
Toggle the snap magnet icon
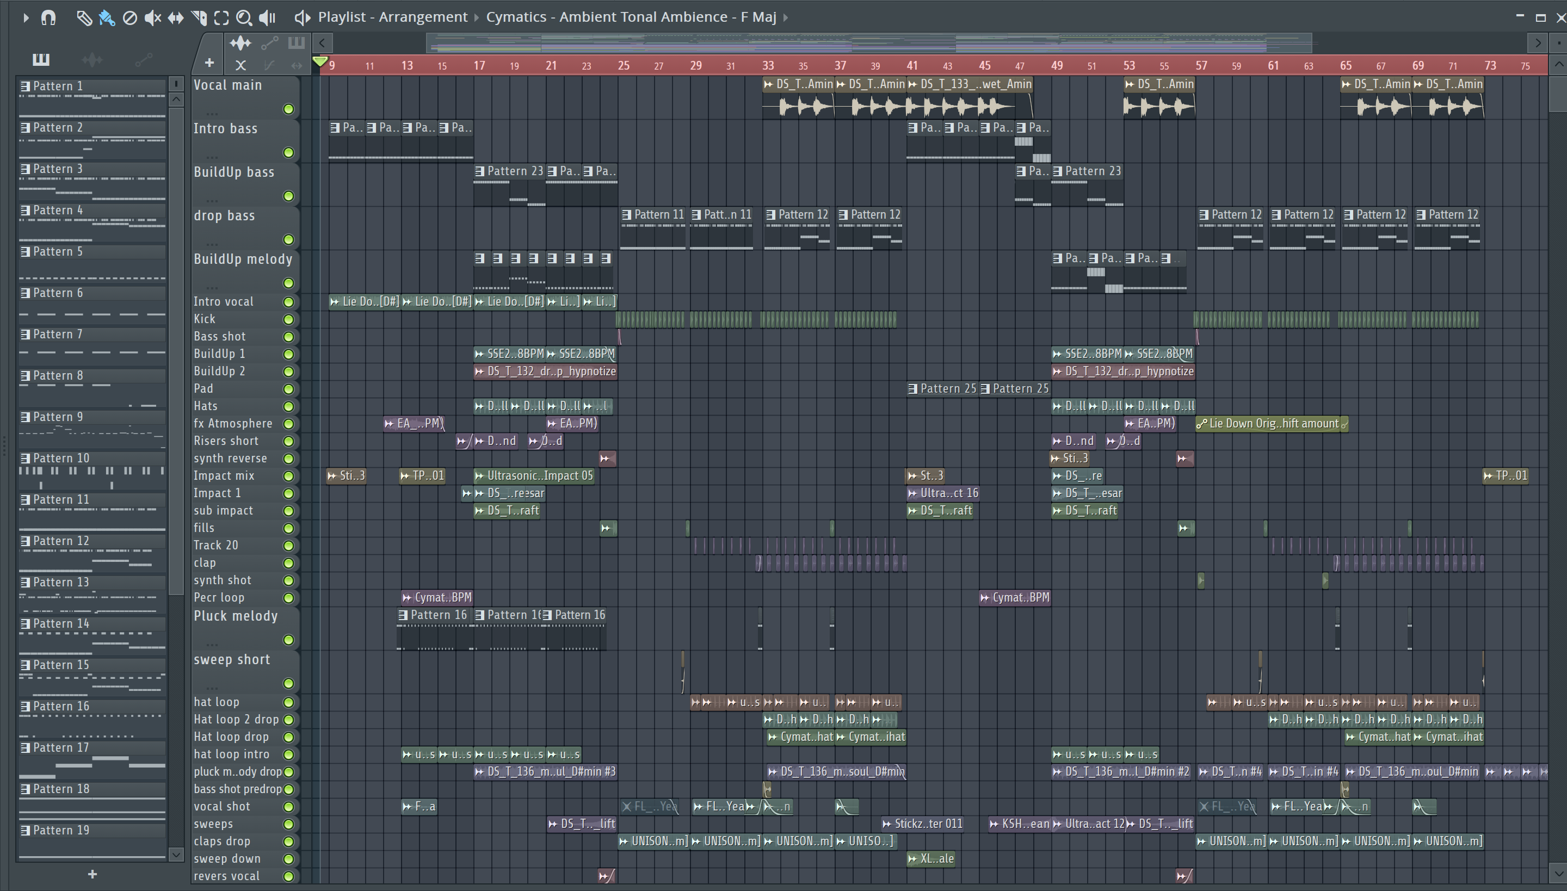48,18
